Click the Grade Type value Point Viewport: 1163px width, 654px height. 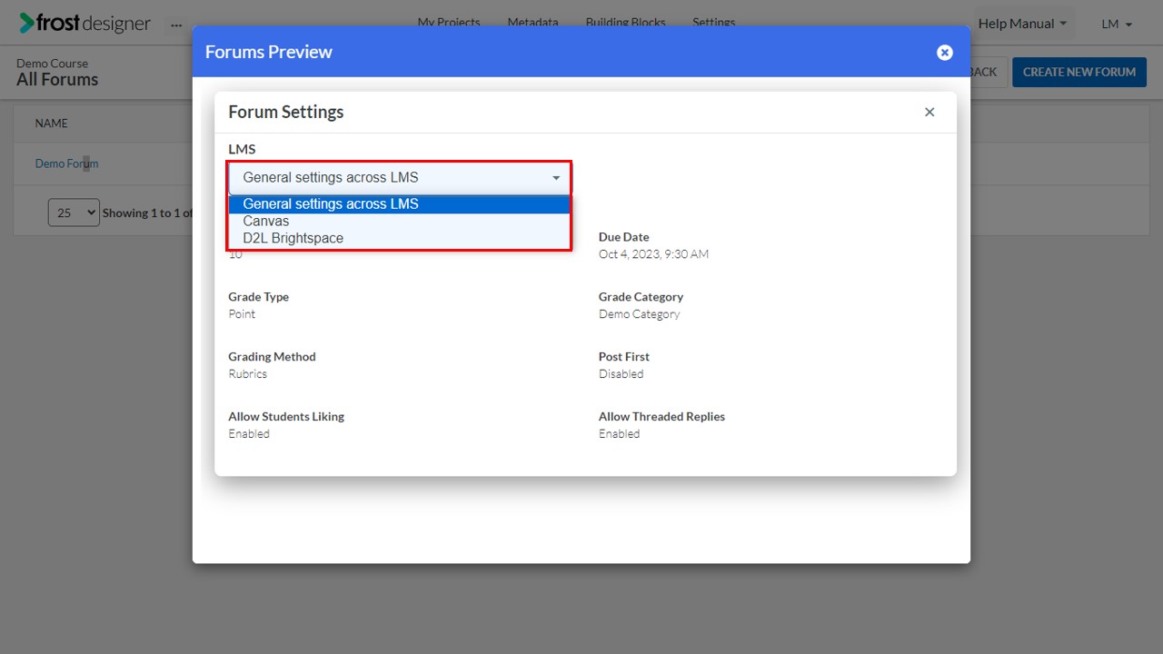pyautogui.click(x=242, y=314)
